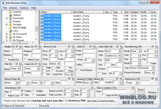The image size is (161, 109).
Task: Expand the My Documents tree node
Action: [x=7, y=34]
